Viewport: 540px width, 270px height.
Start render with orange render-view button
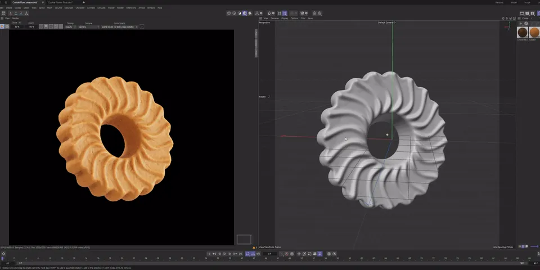pos(2,26)
